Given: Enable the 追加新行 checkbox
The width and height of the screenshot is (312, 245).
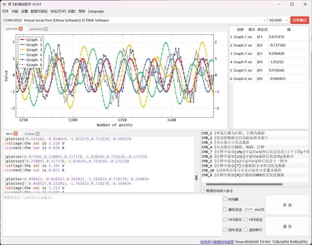Looking at the screenshot, I should tap(246, 230).
